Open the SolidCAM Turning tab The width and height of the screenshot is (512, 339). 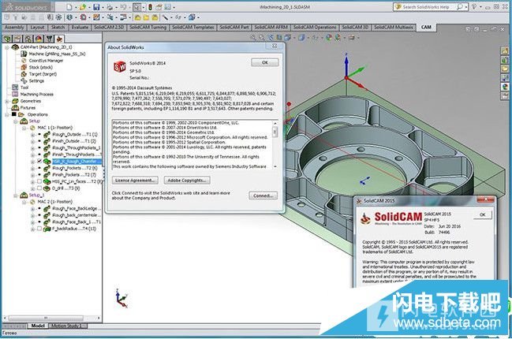(148, 28)
